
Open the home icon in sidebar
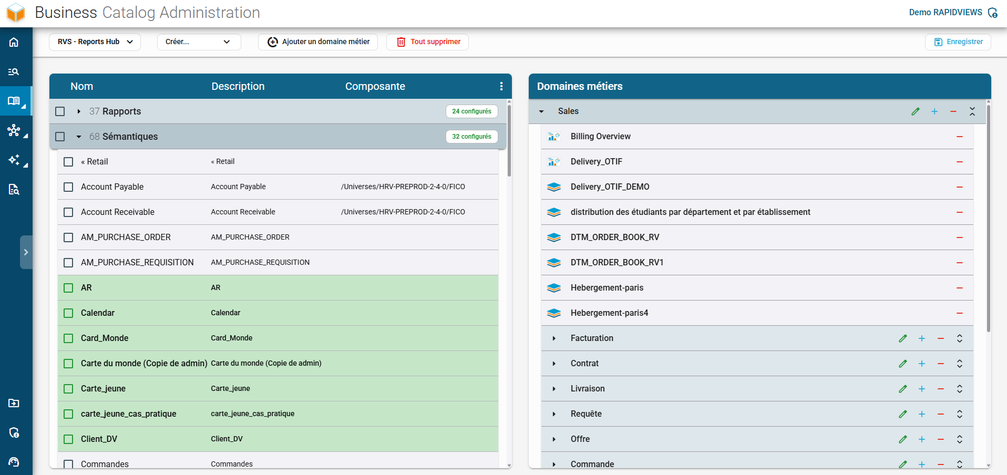[14, 42]
